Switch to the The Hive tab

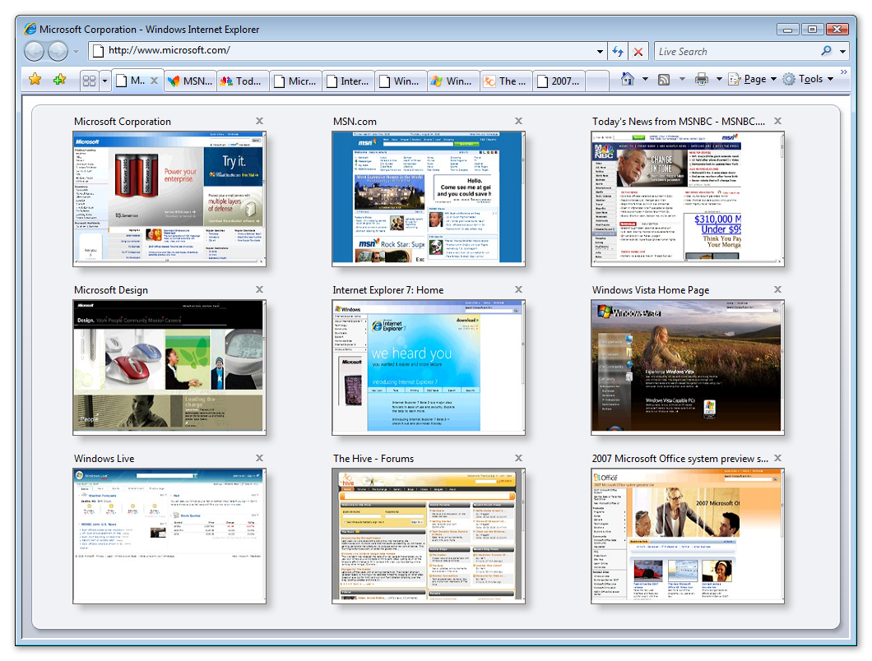tap(505, 81)
